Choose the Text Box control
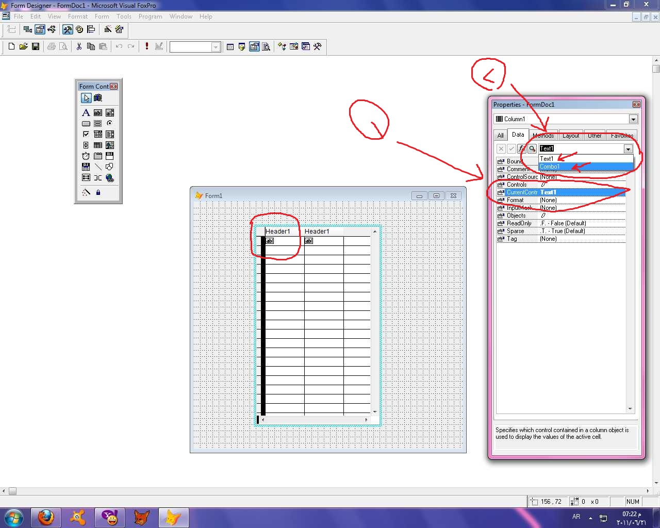660x528 pixels. (98, 112)
